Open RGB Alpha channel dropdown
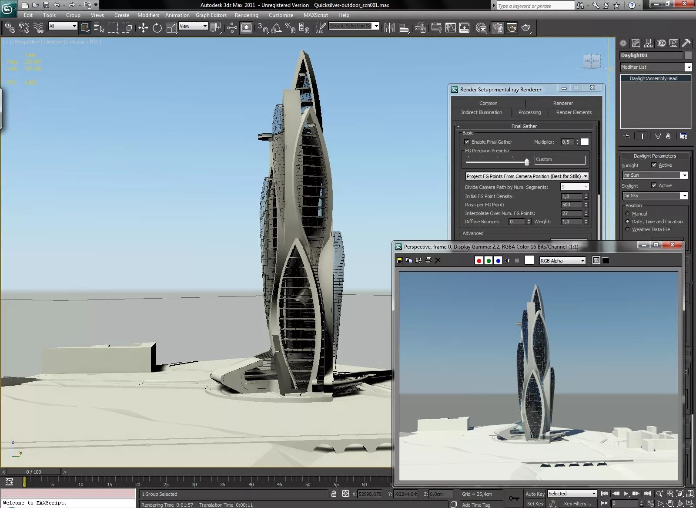Viewport: 696px width, 508px height. click(562, 260)
